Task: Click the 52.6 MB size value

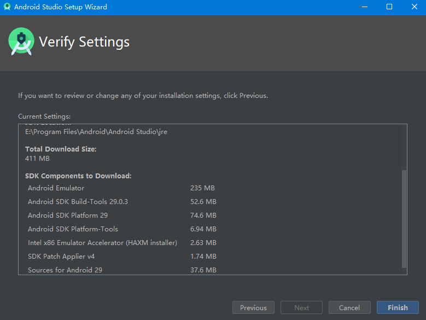Action: tap(203, 201)
